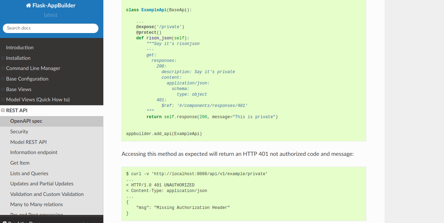
Task: Click the "$ref: '#/components/responses/401'" line
Action: (x=205, y=106)
